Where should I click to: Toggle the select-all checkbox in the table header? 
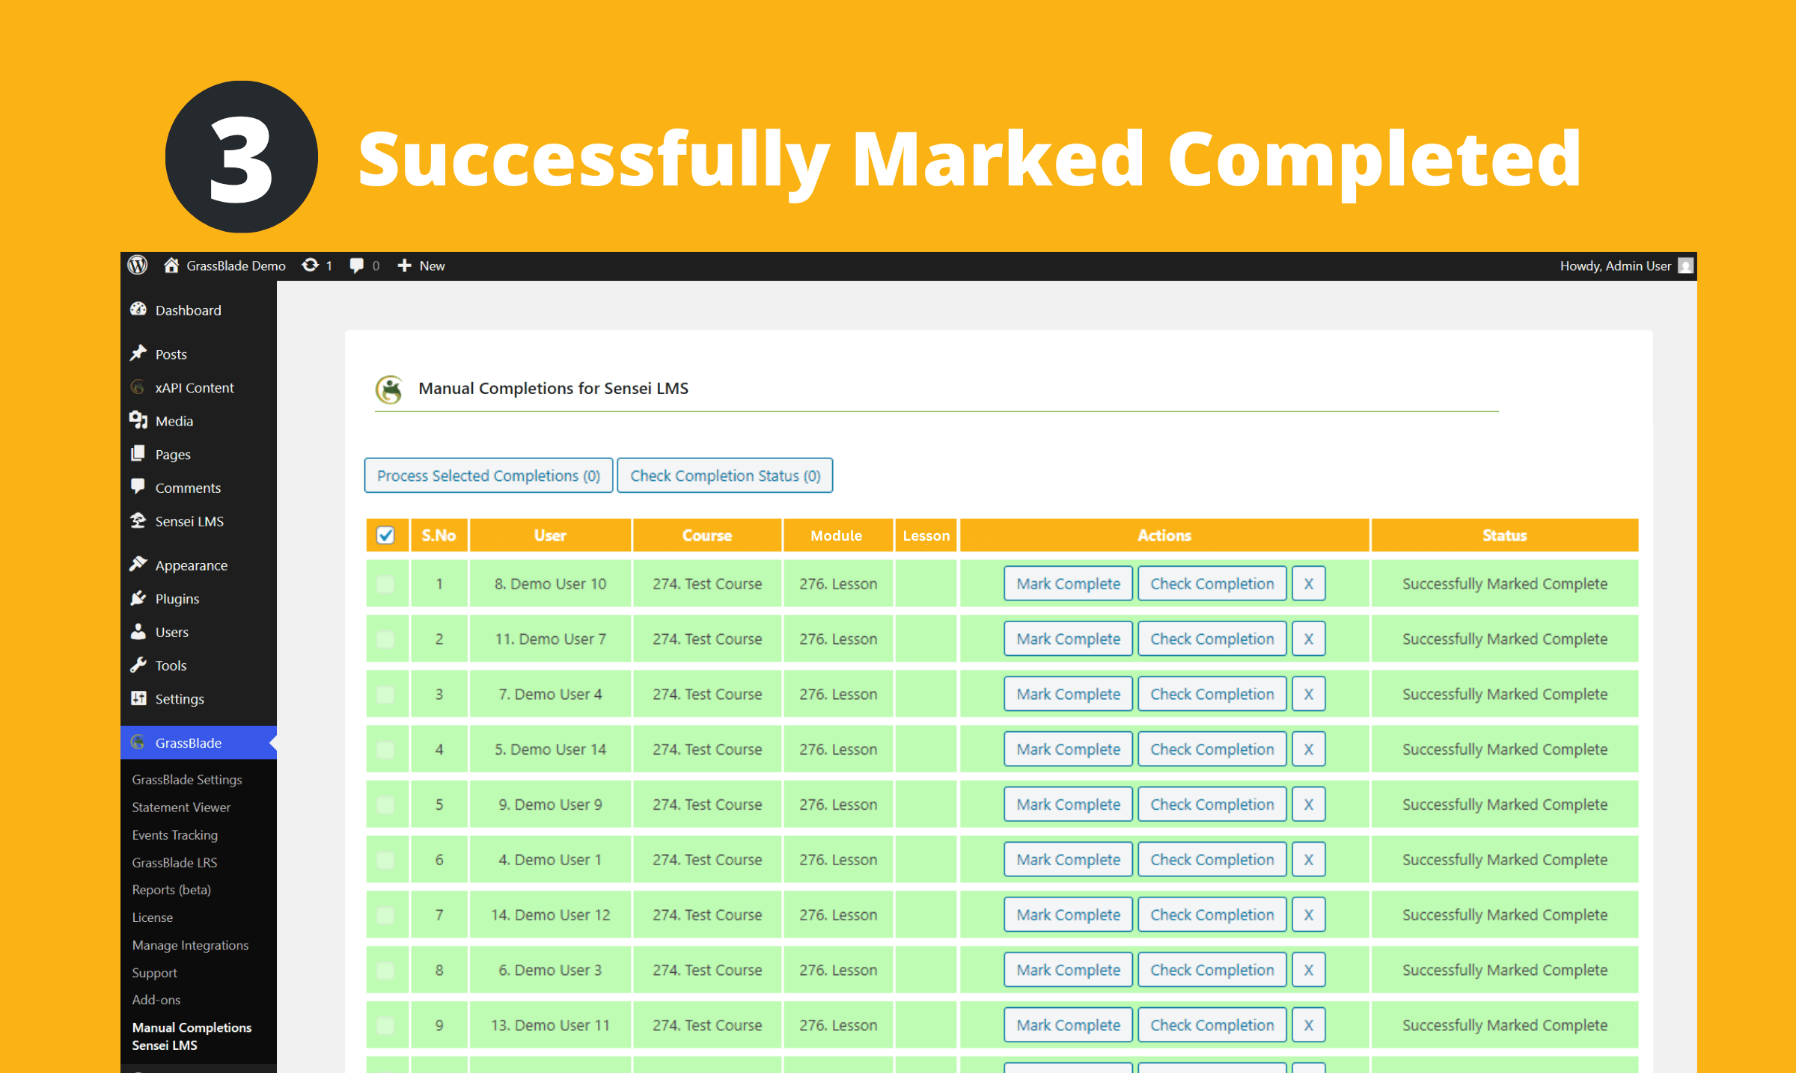click(x=386, y=535)
